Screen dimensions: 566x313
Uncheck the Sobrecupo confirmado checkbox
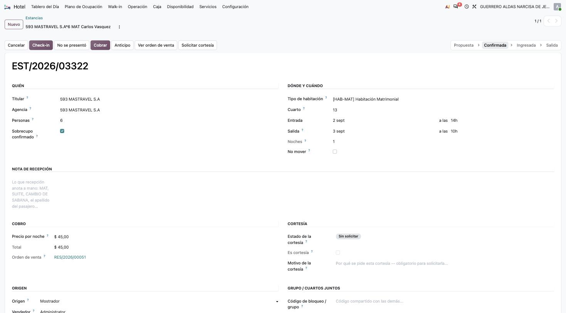(x=62, y=131)
